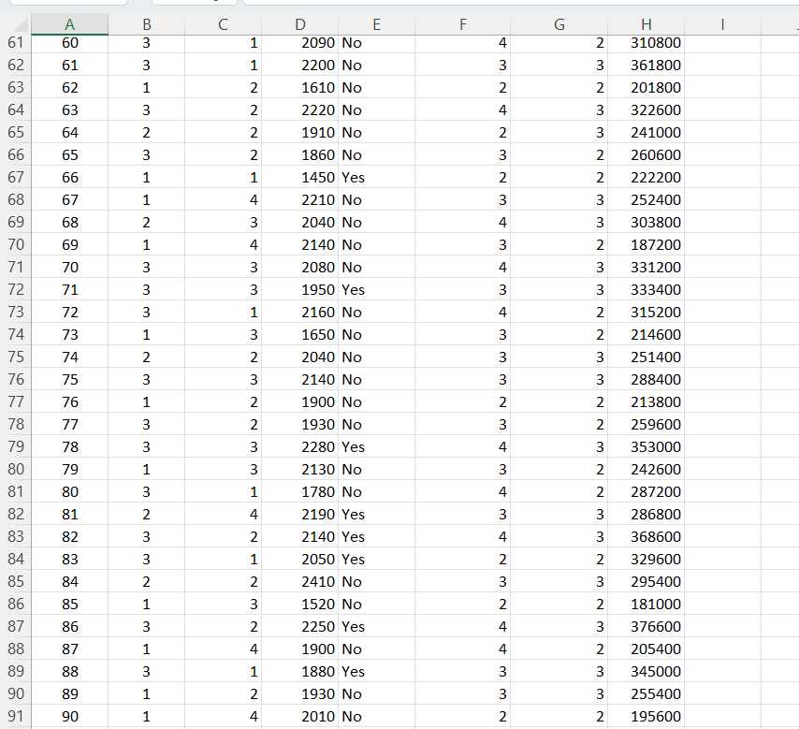Click the cell containing 368600
Screen dimensions: 799x729
point(646,537)
